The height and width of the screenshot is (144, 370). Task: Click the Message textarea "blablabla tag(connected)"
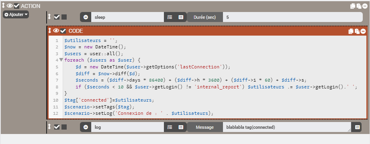[287, 127]
